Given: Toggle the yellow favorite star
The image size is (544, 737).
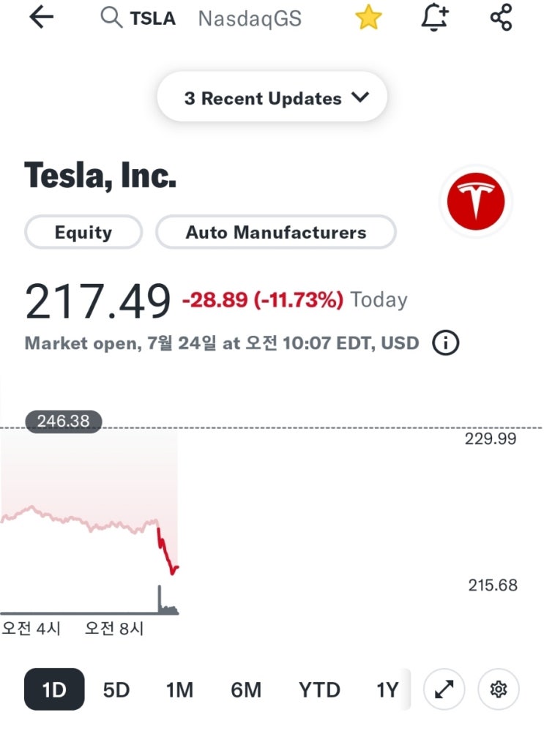Looking at the screenshot, I should click(x=368, y=18).
